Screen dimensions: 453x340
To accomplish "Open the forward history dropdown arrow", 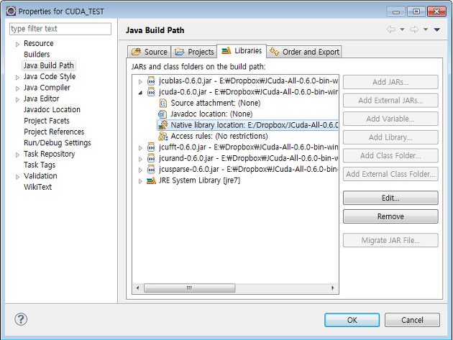I will coord(426,29).
